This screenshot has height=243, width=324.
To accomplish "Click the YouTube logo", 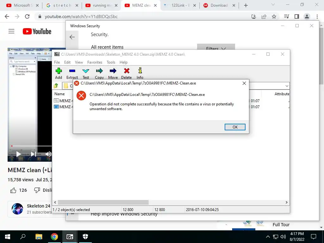I will pos(37,31).
